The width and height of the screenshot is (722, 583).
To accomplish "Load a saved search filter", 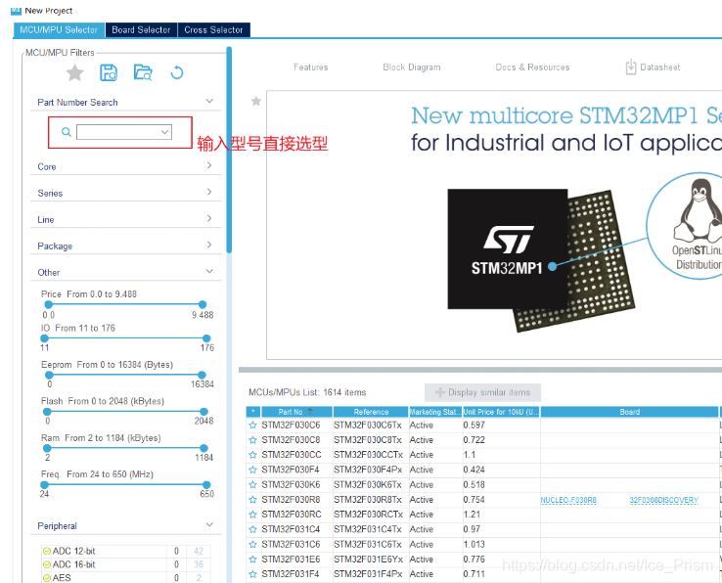I will point(143,72).
